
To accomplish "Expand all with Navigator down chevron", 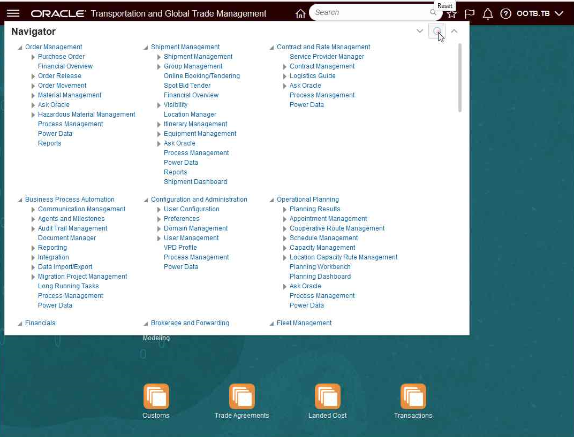I will (x=419, y=31).
